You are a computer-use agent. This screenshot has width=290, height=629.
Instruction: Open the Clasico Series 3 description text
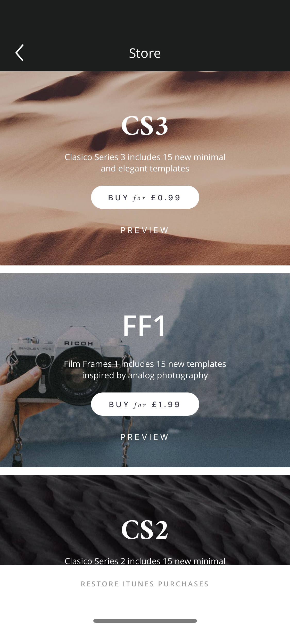[x=145, y=163]
